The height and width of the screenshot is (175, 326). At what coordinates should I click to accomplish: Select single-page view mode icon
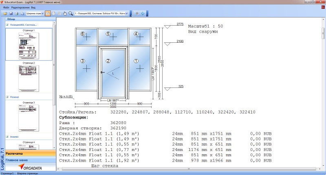[x=54, y=13]
